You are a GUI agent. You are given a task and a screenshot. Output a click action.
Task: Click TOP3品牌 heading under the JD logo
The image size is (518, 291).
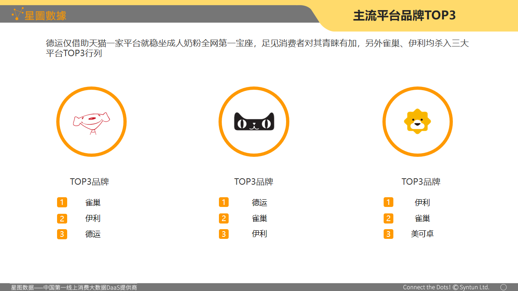tap(89, 182)
